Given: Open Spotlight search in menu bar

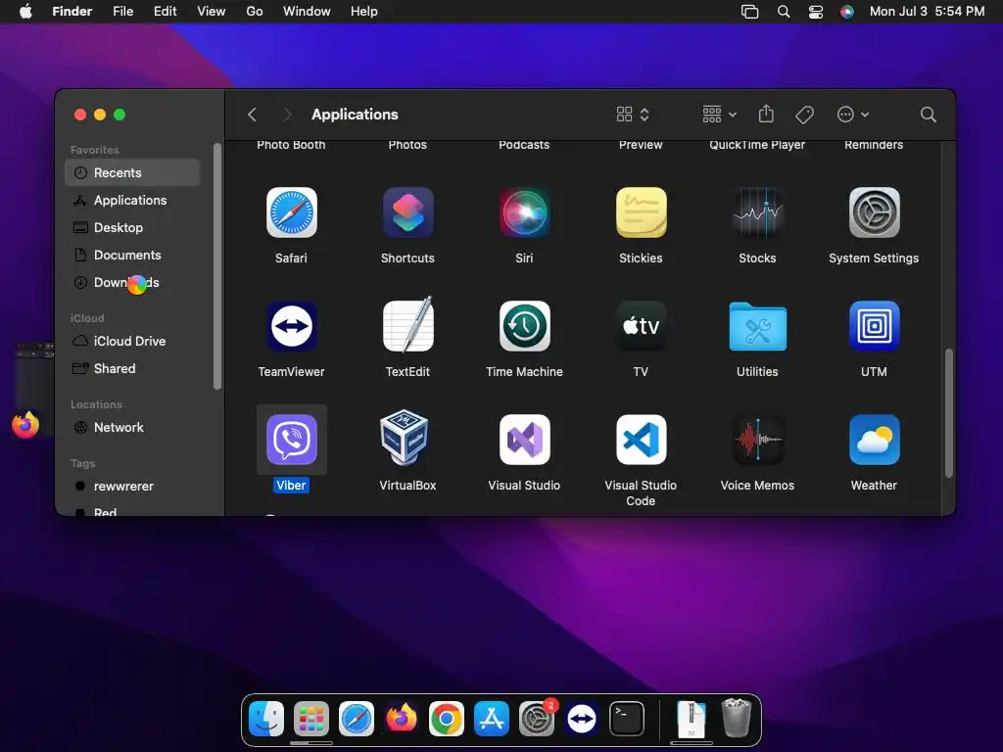Looking at the screenshot, I should 783,12.
